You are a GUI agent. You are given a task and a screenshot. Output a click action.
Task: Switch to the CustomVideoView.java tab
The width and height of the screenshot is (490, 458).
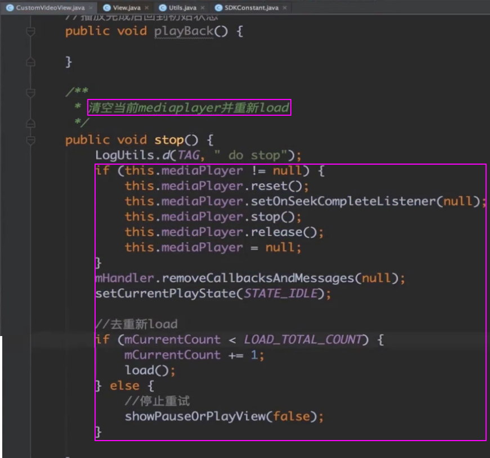[x=50, y=8]
